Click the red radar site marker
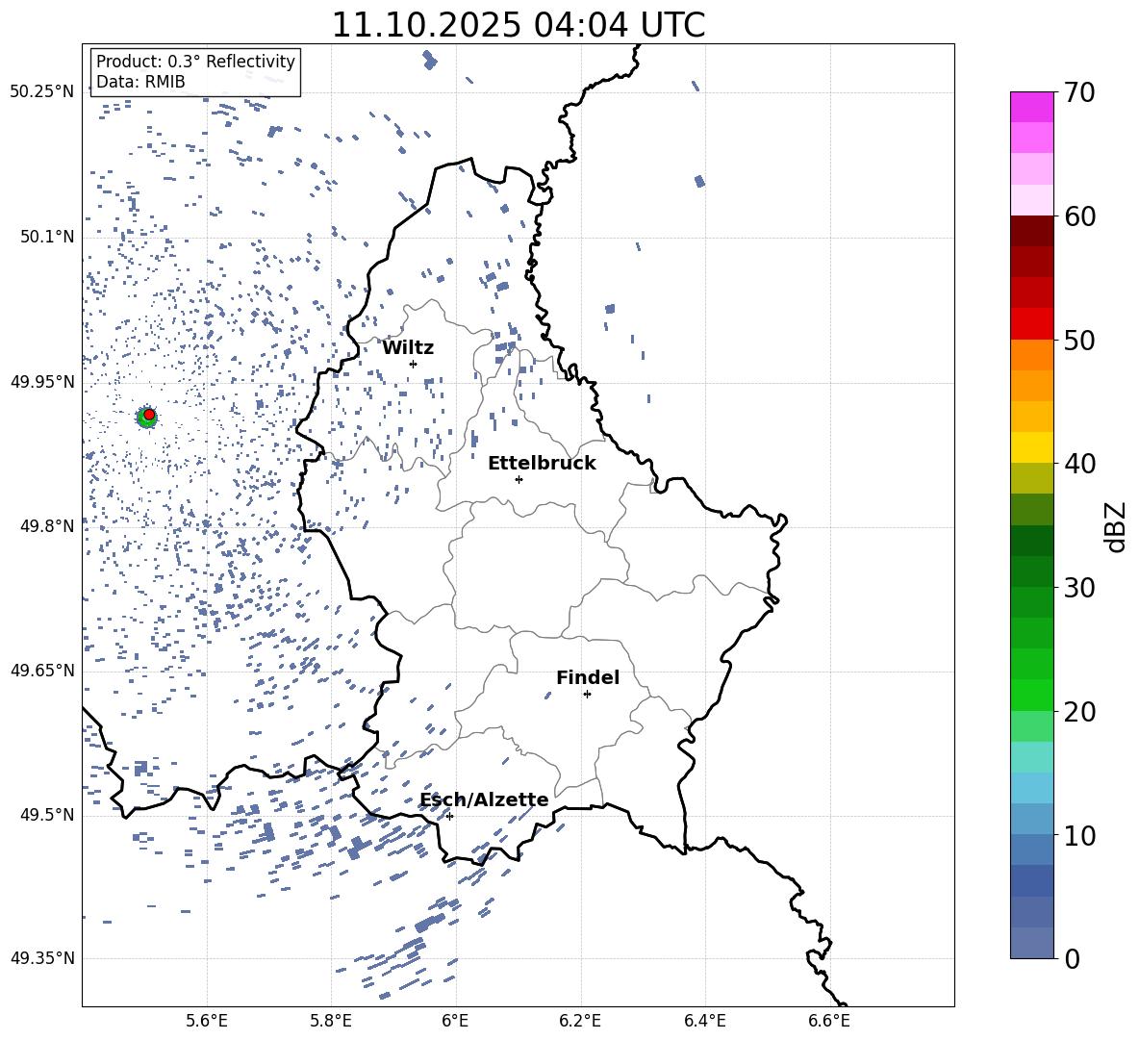The height and width of the screenshot is (1040, 1139). pos(149,415)
